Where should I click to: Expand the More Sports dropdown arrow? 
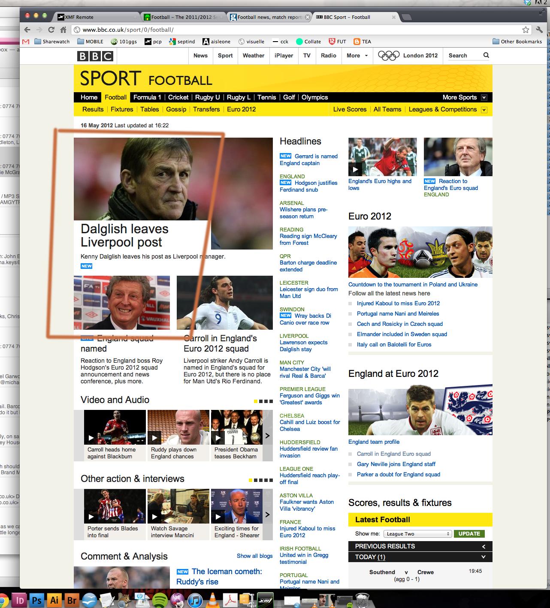[x=484, y=97]
